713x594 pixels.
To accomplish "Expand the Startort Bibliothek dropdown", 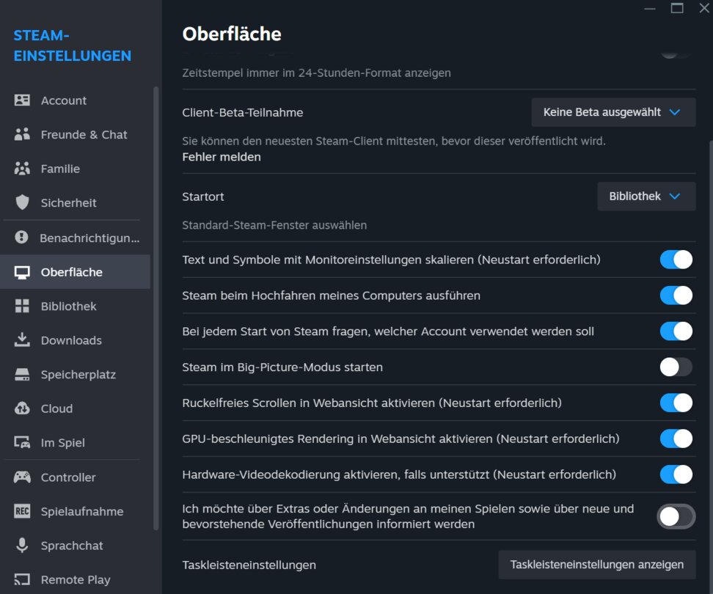I will click(646, 197).
